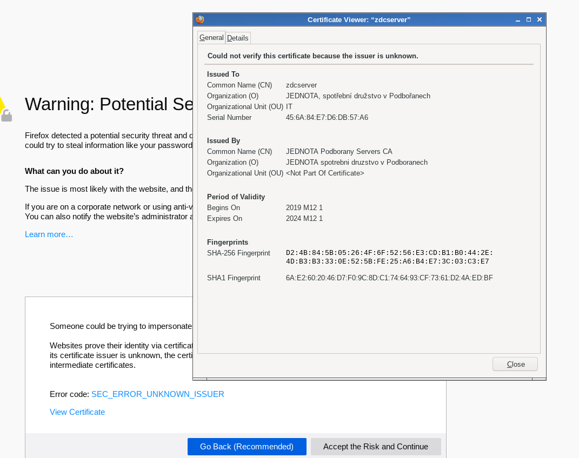This screenshot has height=458, width=579.
Task: Click the Firefox icon in title bar
Action: click(200, 19)
